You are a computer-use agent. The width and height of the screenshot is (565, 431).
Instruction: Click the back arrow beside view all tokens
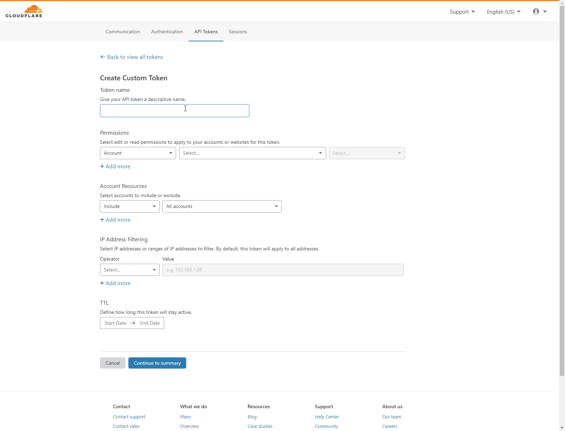point(102,57)
